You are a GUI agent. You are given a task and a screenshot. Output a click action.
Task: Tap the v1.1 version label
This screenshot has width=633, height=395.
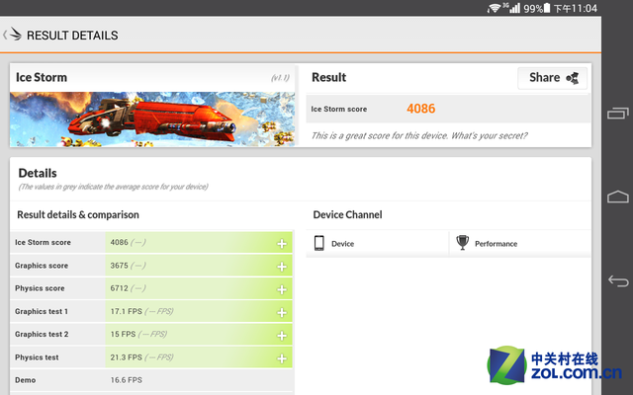pos(280,78)
